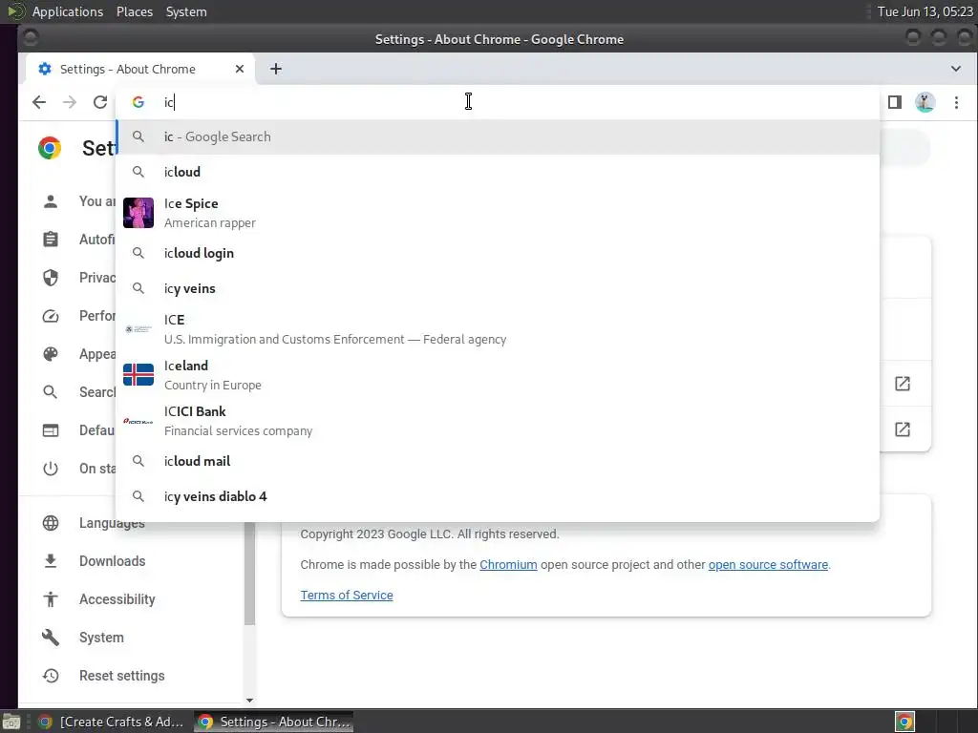The image size is (978, 733).
Task: Expand the tab search chevron
Action: pos(955,69)
